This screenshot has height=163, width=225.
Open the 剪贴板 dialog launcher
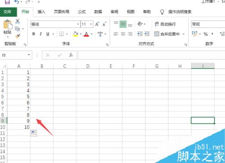point(25,45)
